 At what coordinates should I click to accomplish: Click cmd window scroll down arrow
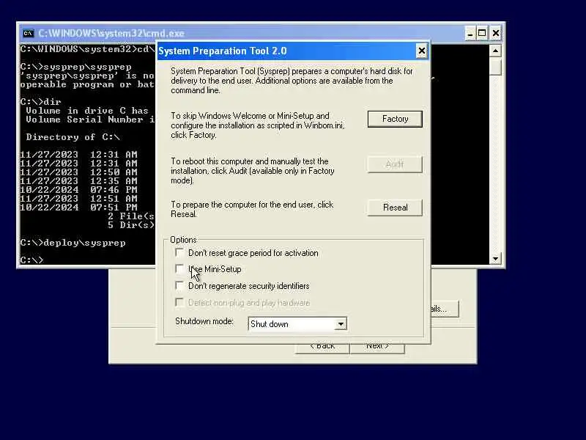[x=495, y=259]
